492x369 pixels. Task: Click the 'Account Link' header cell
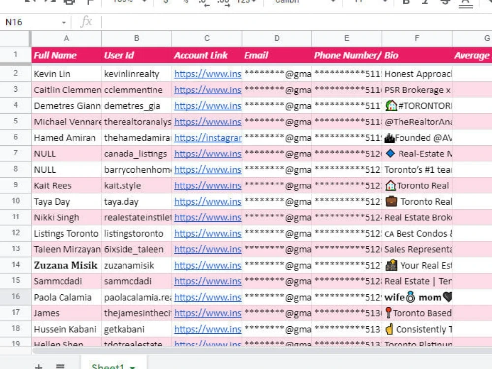(207, 55)
